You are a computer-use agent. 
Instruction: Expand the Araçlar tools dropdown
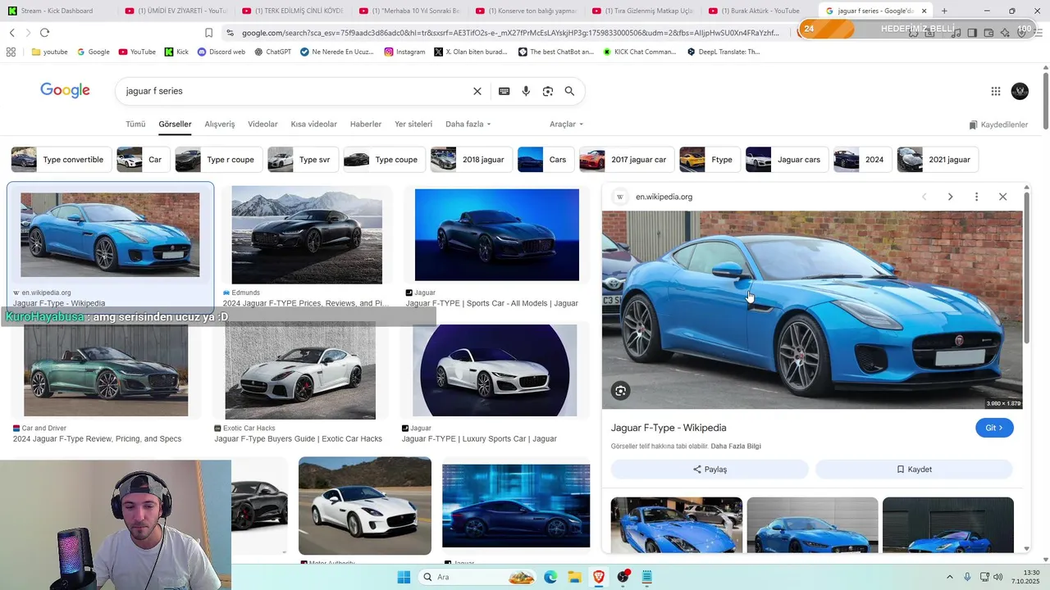[x=566, y=124]
